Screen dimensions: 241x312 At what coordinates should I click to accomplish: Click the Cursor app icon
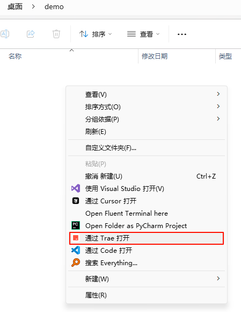coord(76,201)
